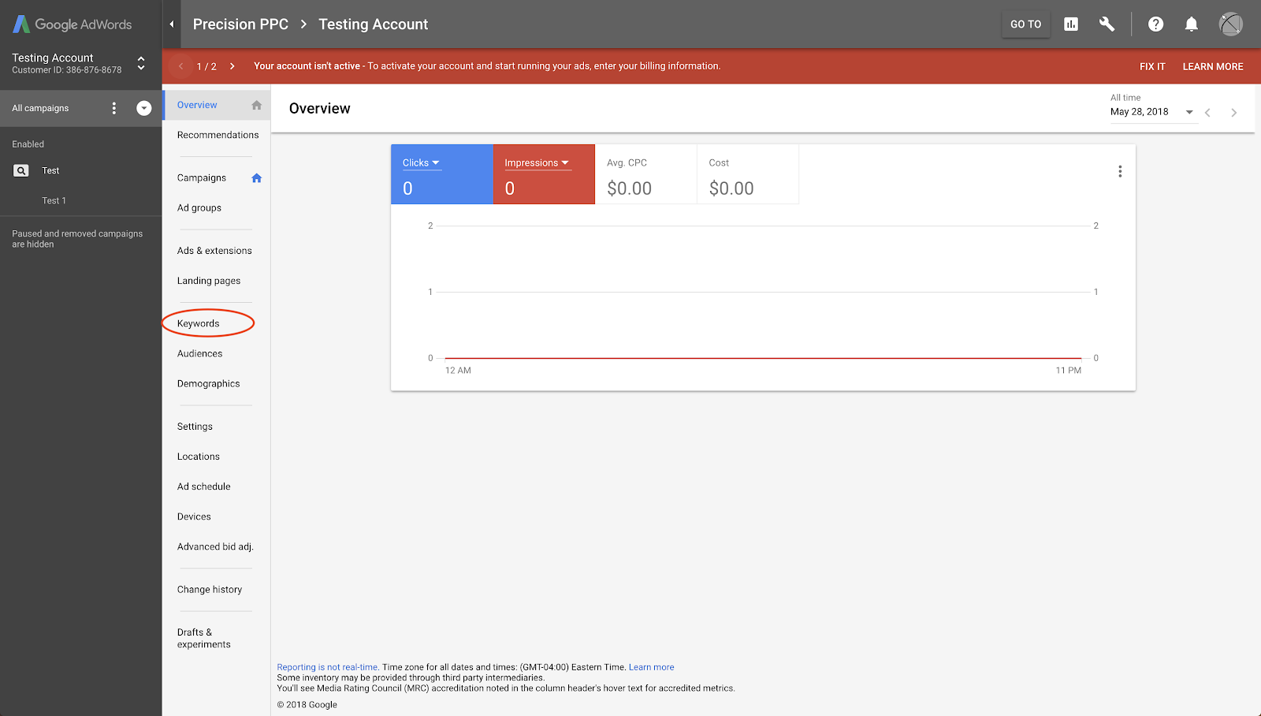Screen dimensions: 1261x716
Task: Click the GO TO button
Action: [x=1026, y=24]
